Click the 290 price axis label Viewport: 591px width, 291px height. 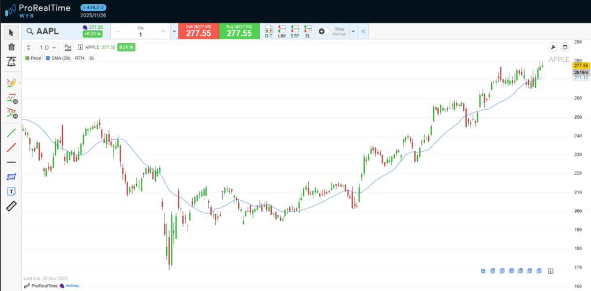(577, 42)
